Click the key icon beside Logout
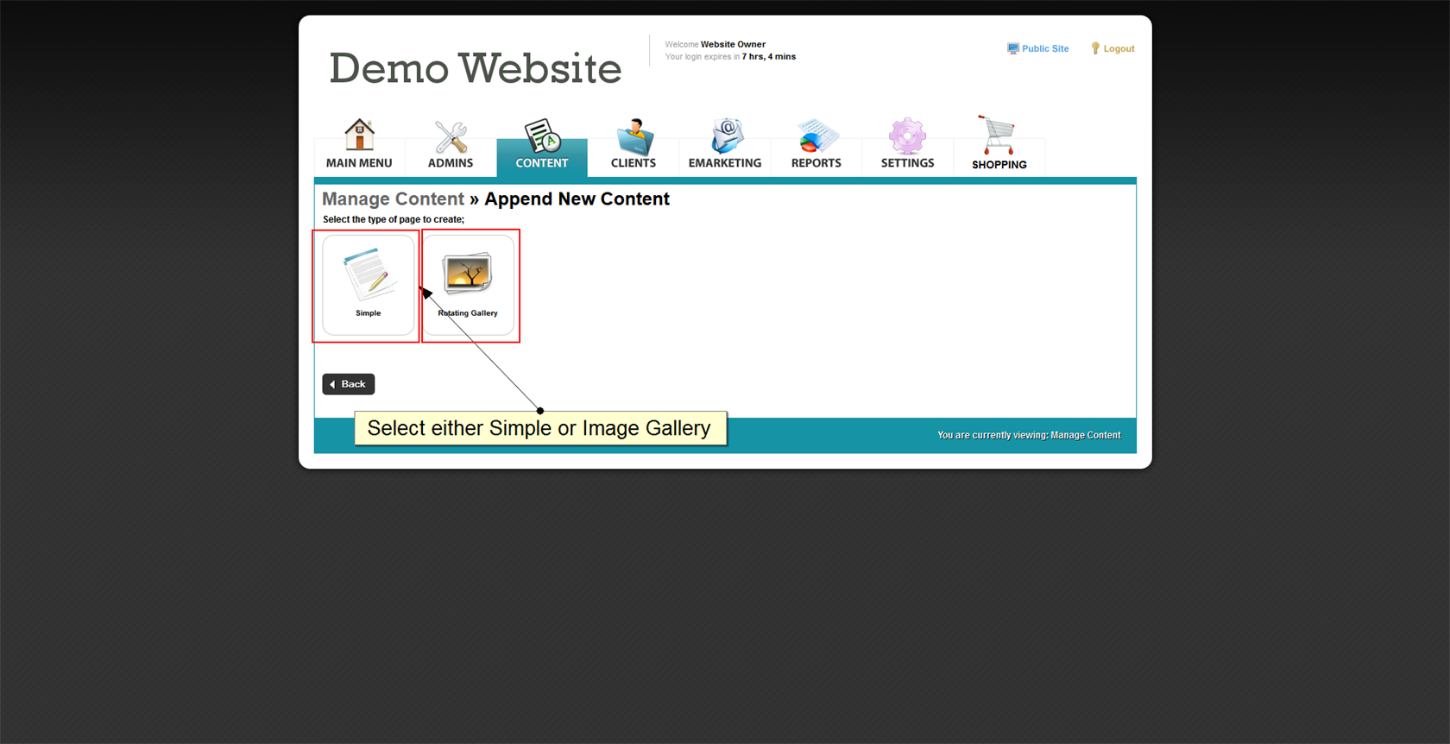1450x744 pixels. (1095, 48)
